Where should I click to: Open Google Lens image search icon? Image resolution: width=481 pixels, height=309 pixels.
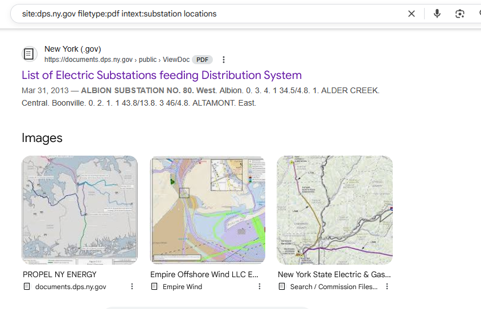(x=459, y=14)
